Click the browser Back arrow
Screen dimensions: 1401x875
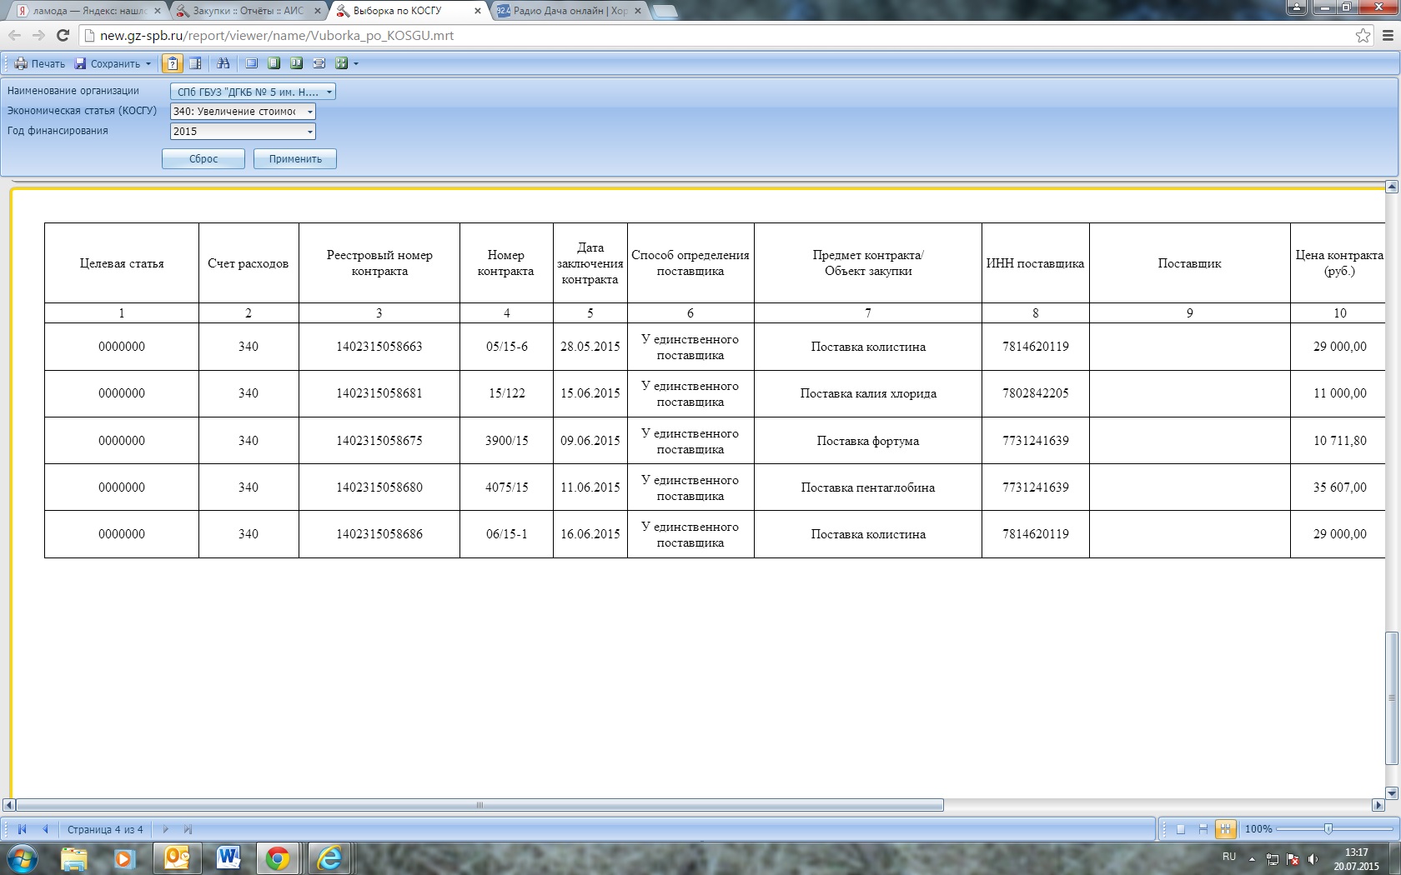click(14, 35)
